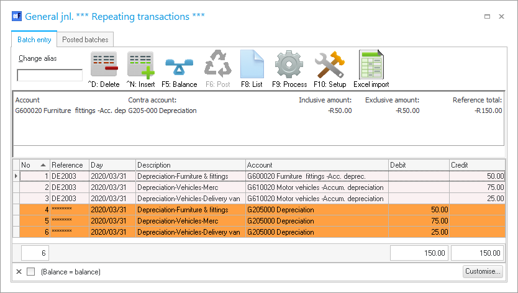Sort by the No column header
The width and height of the screenshot is (518, 293).
(x=34, y=165)
